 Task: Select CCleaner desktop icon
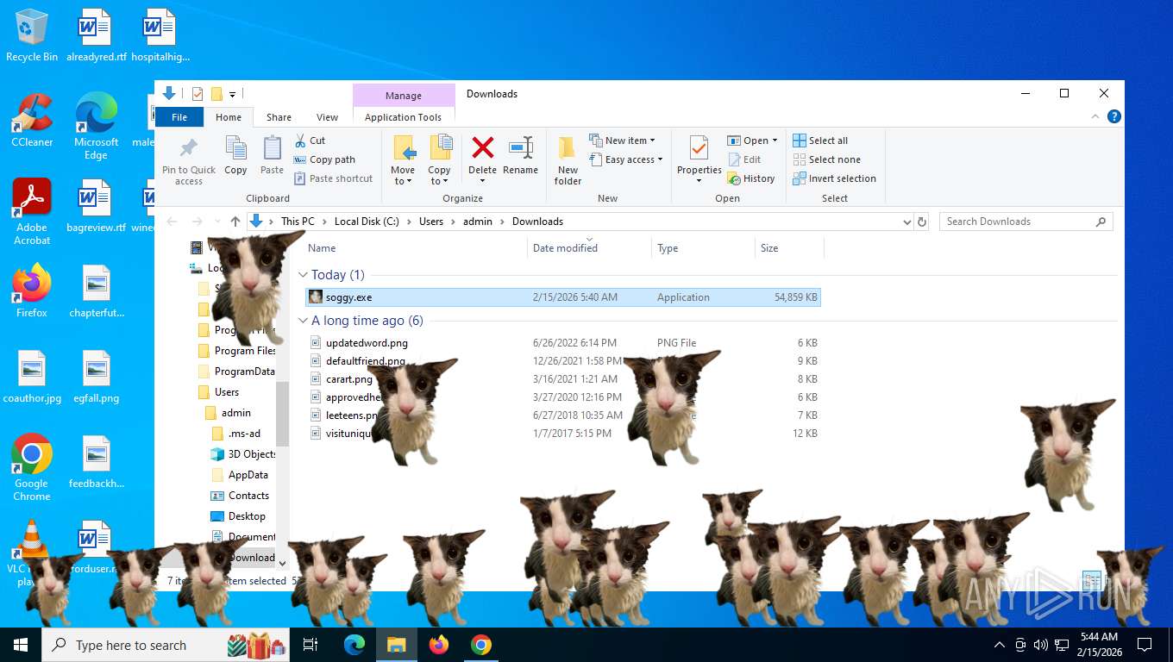click(x=32, y=120)
